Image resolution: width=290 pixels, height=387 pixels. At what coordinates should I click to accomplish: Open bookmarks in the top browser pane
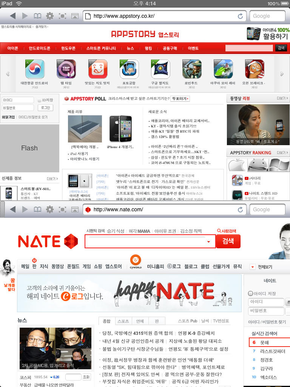click(x=37, y=16)
